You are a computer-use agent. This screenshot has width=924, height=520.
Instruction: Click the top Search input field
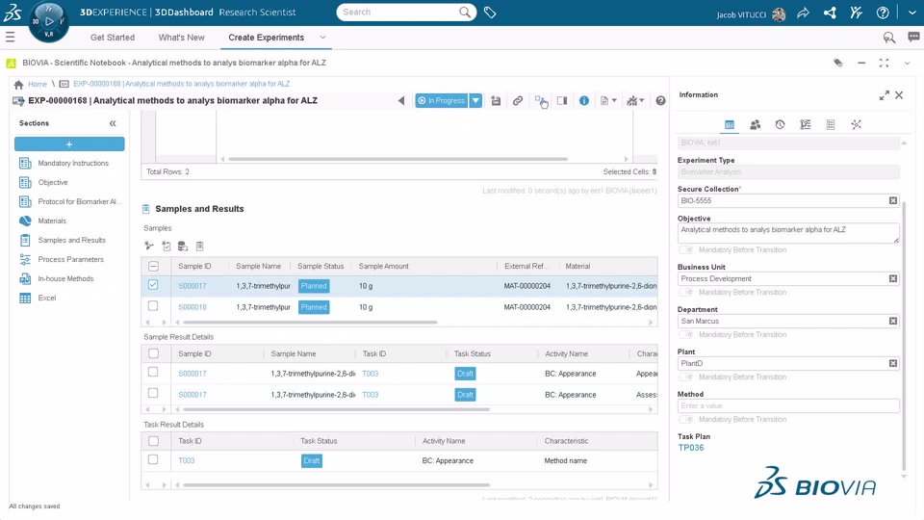[x=398, y=12]
